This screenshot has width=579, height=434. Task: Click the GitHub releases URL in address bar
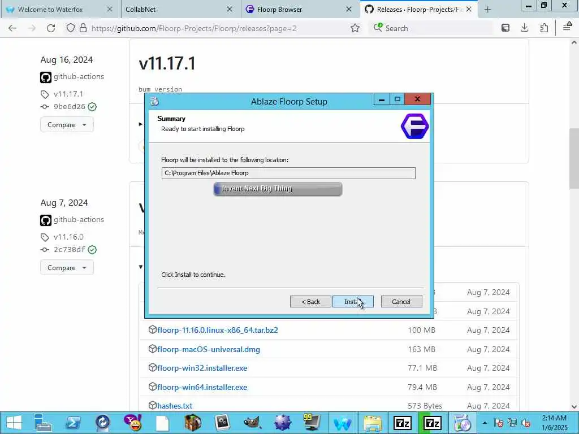click(194, 28)
